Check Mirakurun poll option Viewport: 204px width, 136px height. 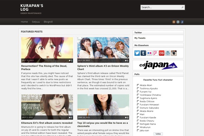(138, 127)
